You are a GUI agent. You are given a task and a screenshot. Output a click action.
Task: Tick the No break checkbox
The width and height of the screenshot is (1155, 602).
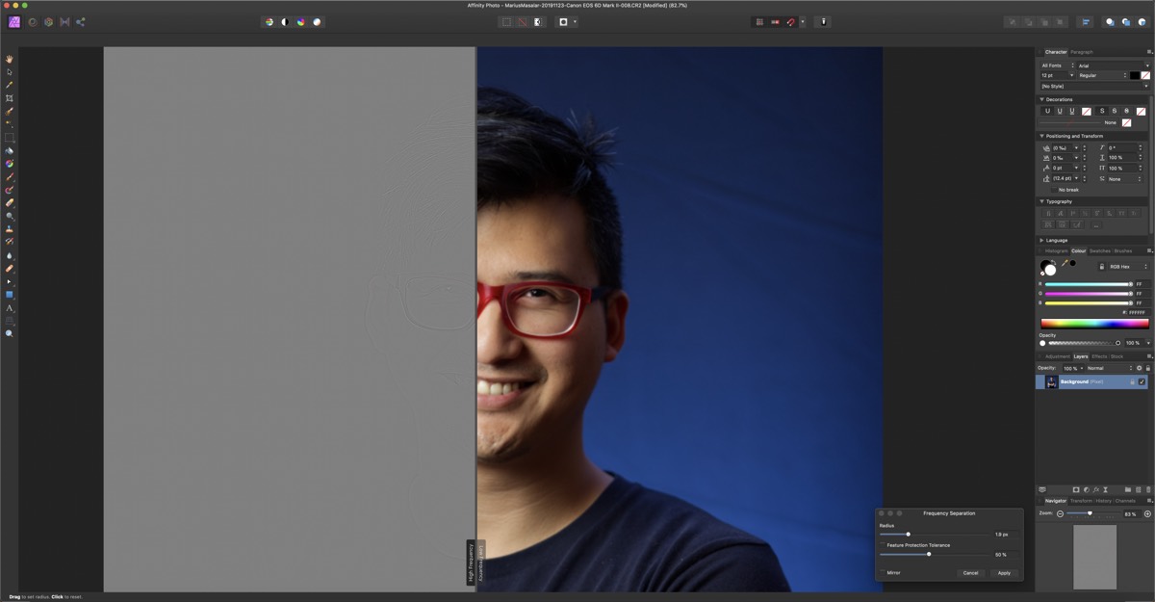pos(1053,190)
